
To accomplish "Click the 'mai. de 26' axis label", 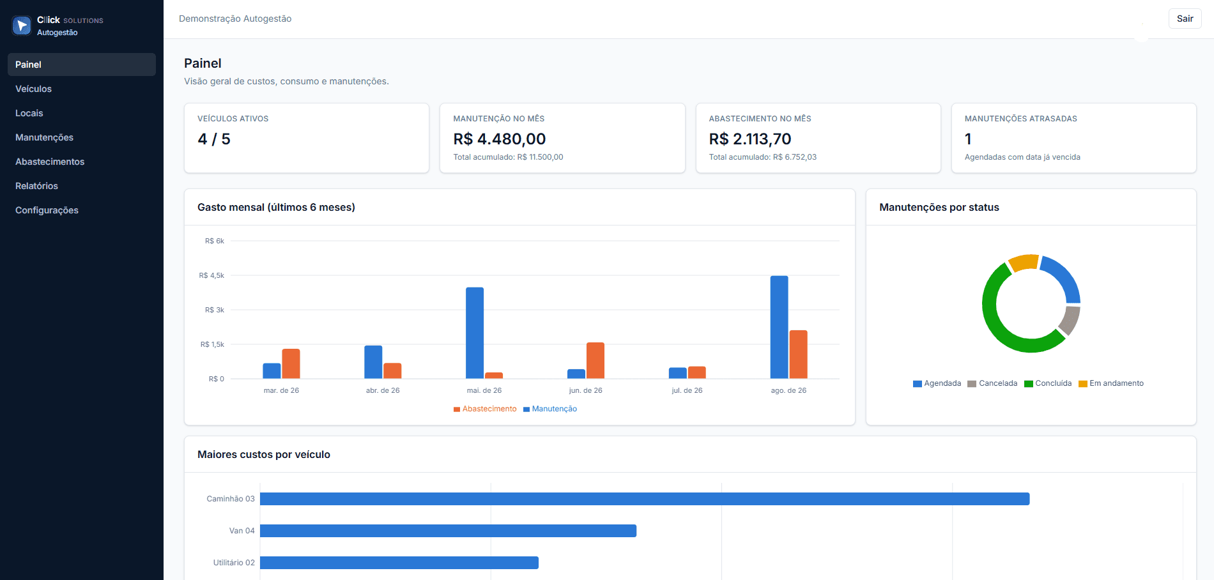I will (x=484, y=390).
